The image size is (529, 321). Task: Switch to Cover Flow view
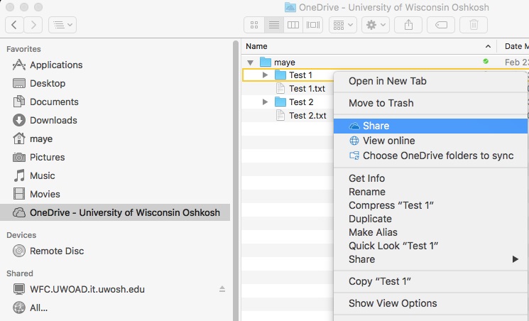(x=312, y=25)
